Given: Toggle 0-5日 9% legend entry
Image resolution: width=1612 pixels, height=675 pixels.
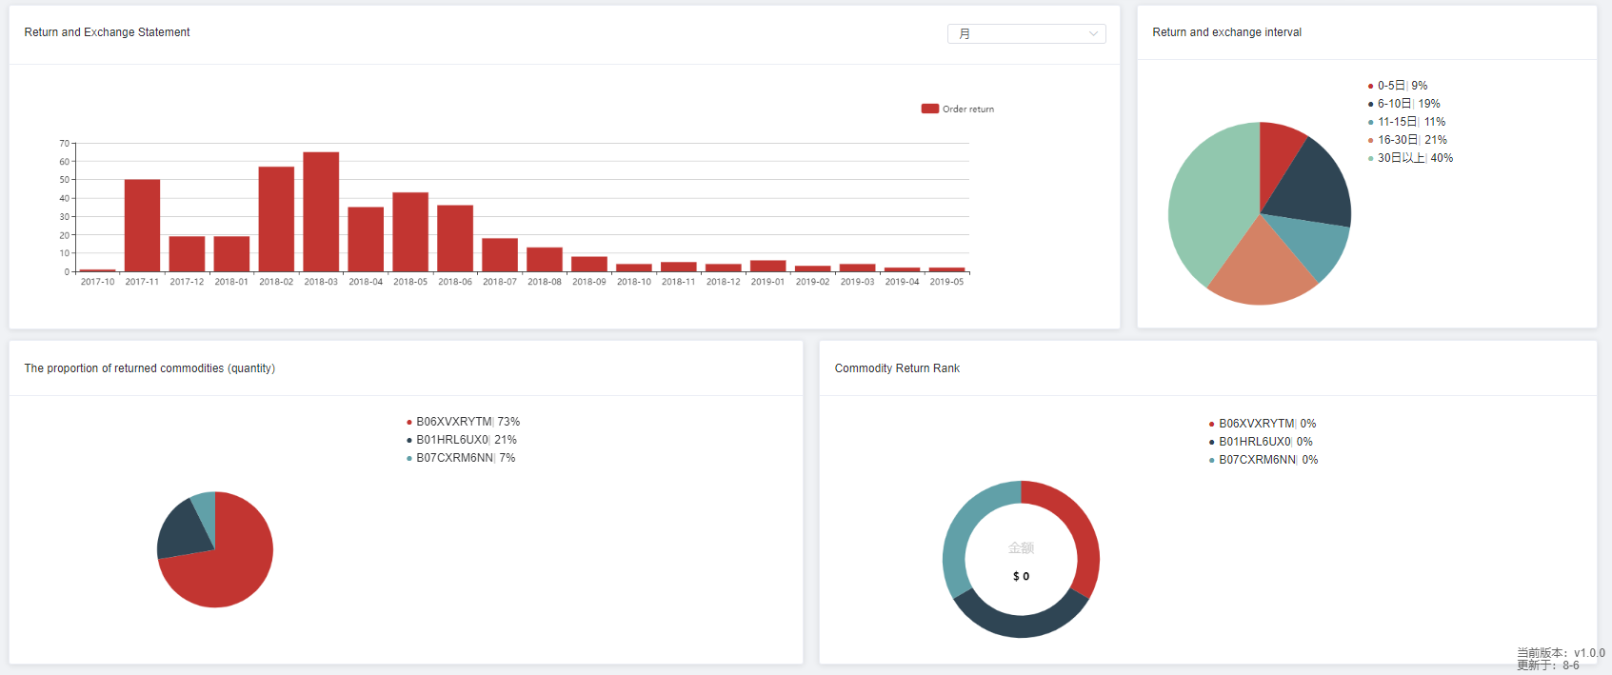Looking at the screenshot, I should [1398, 86].
